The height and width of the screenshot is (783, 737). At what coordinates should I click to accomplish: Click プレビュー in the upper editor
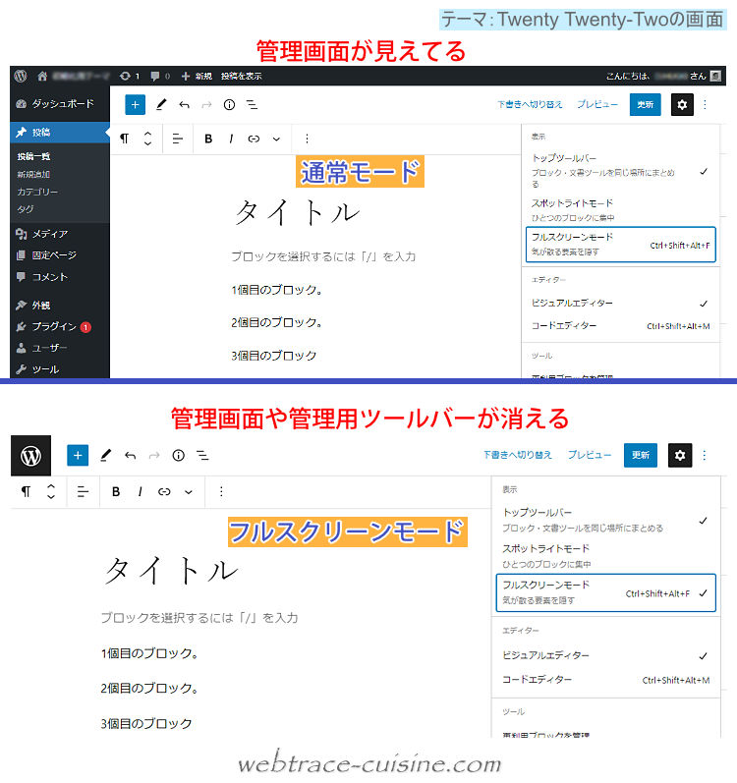pyautogui.click(x=597, y=104)
